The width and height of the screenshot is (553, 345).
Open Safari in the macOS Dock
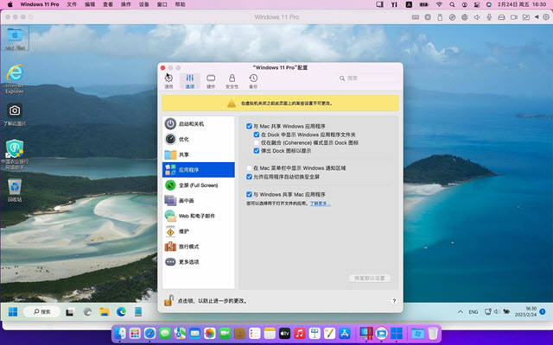[149, 333]
